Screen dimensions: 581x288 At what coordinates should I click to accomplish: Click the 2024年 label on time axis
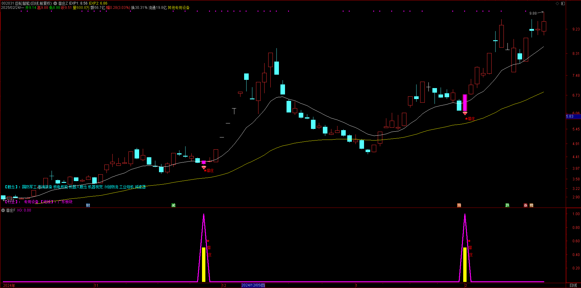[x=9, y=286]
